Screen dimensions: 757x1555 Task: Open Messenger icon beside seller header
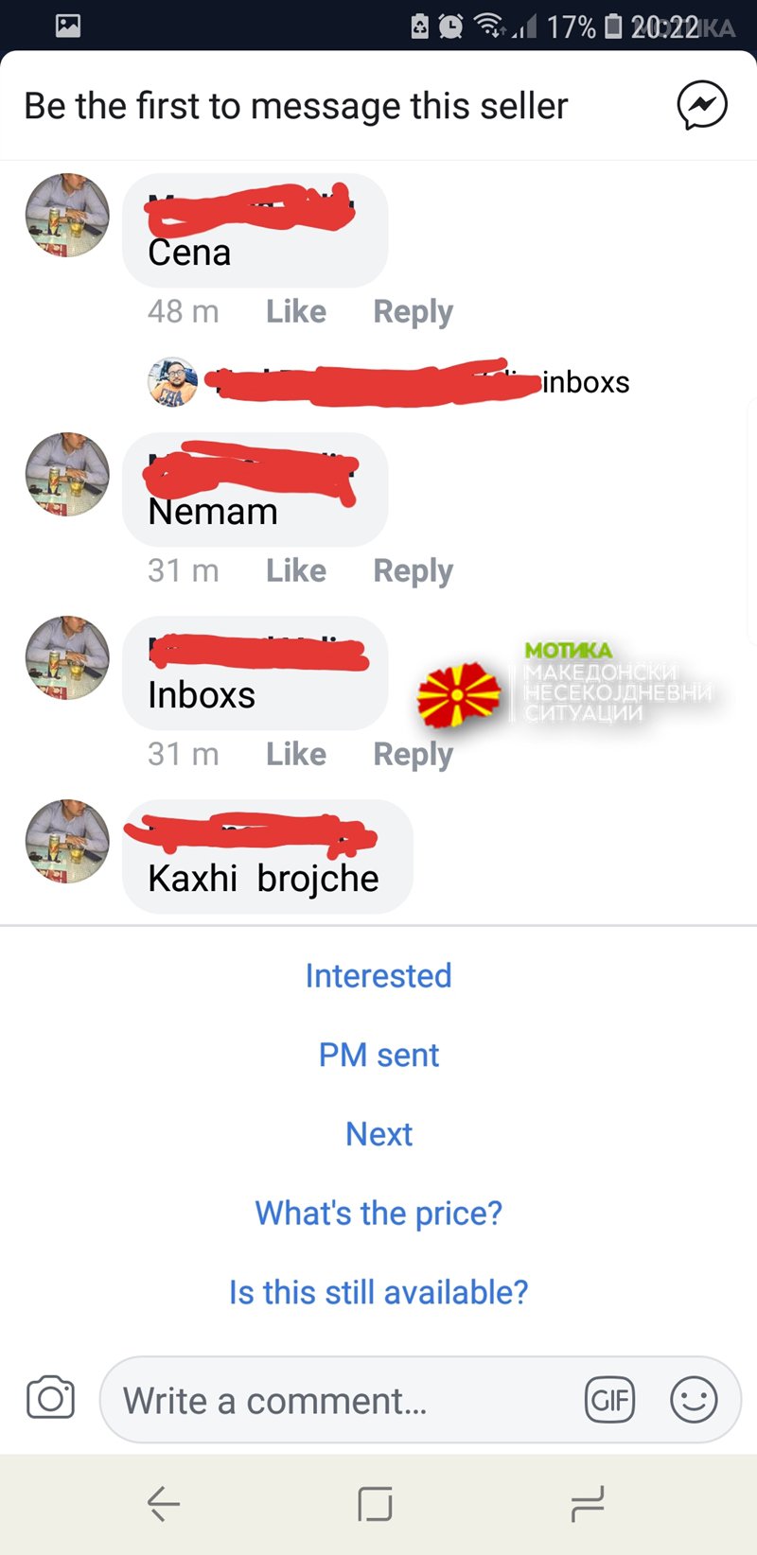click(702, 105)
